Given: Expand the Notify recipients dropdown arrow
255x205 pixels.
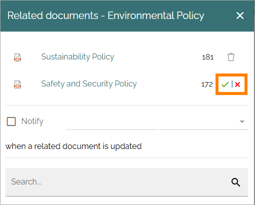Looking at the screenshot, I should 242,121.
